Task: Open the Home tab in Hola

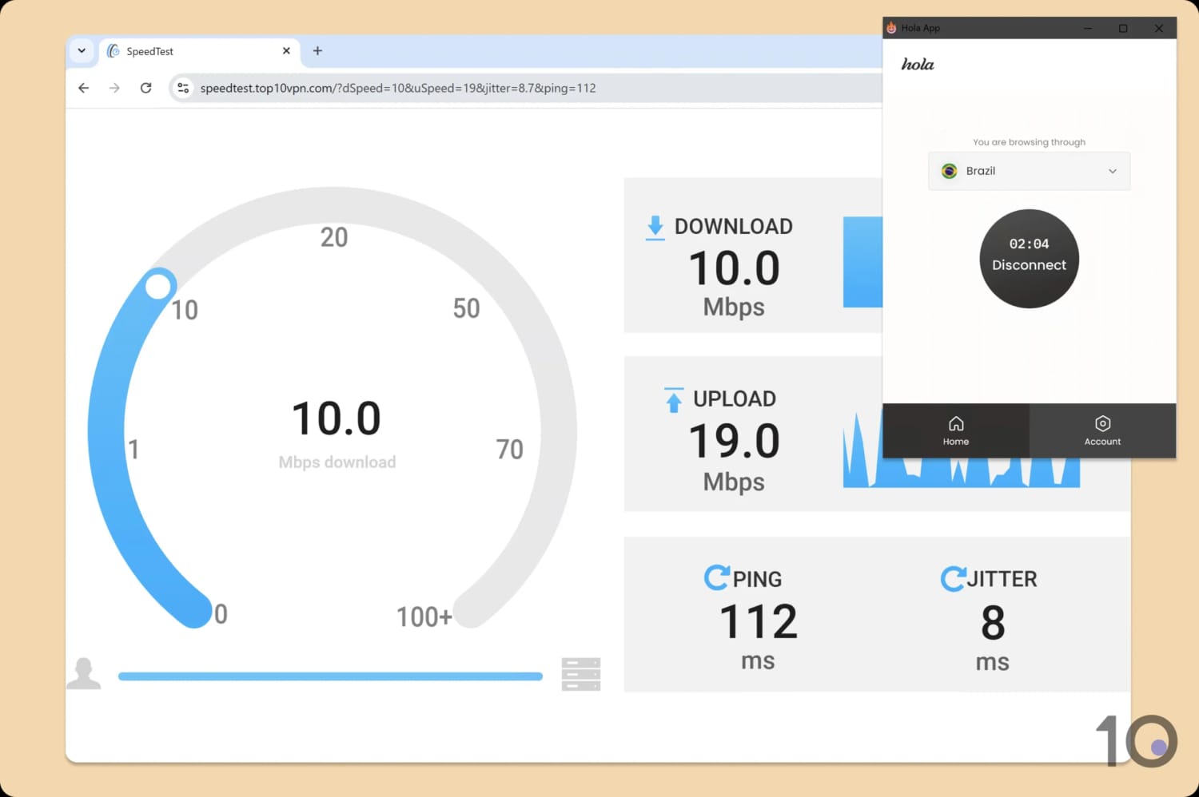Action: click(955, 430)
